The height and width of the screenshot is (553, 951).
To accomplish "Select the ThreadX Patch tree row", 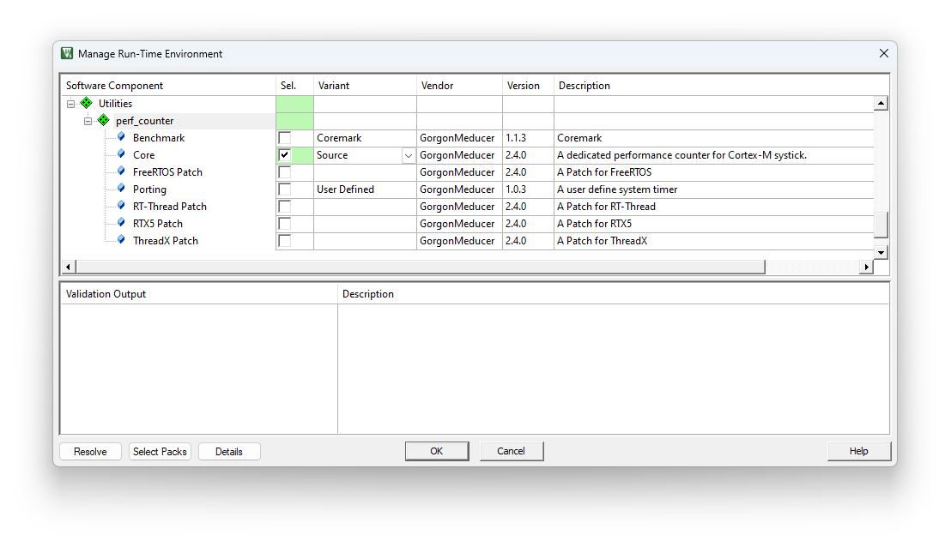I will tap(166, 240).
